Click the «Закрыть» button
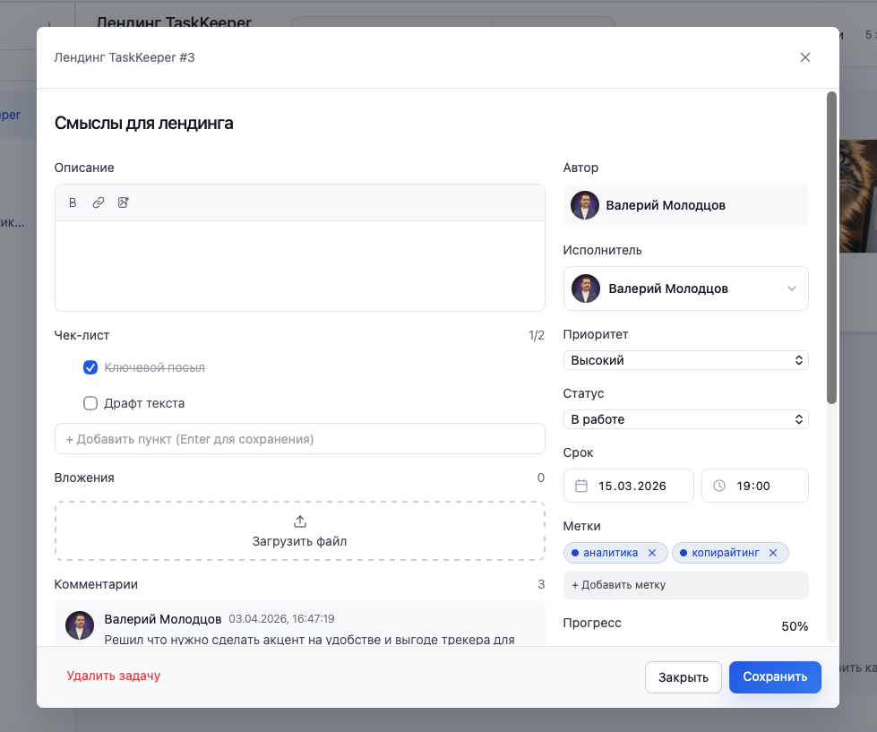 683,677
